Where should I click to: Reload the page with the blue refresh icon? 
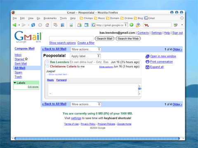click(33, 25)
